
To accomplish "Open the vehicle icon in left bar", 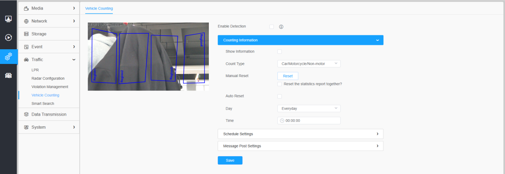I will 8,76.
